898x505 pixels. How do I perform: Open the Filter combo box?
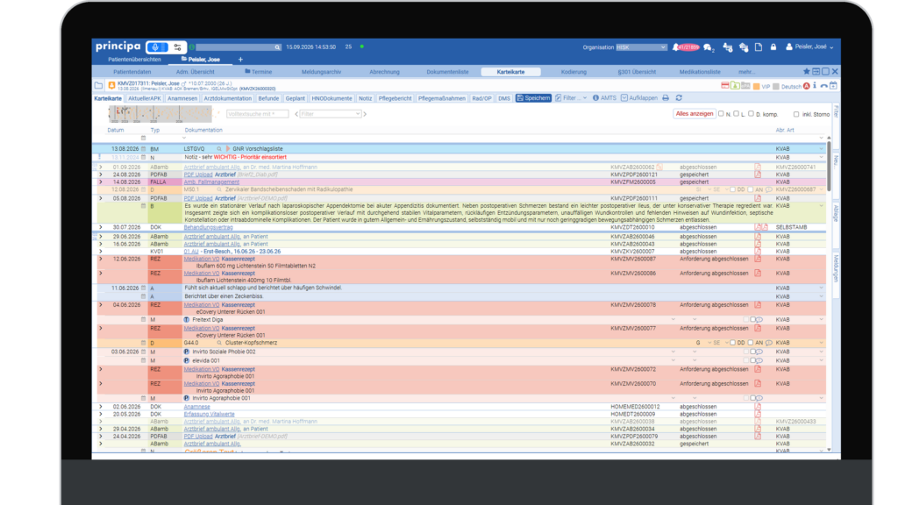click(331, 114)
